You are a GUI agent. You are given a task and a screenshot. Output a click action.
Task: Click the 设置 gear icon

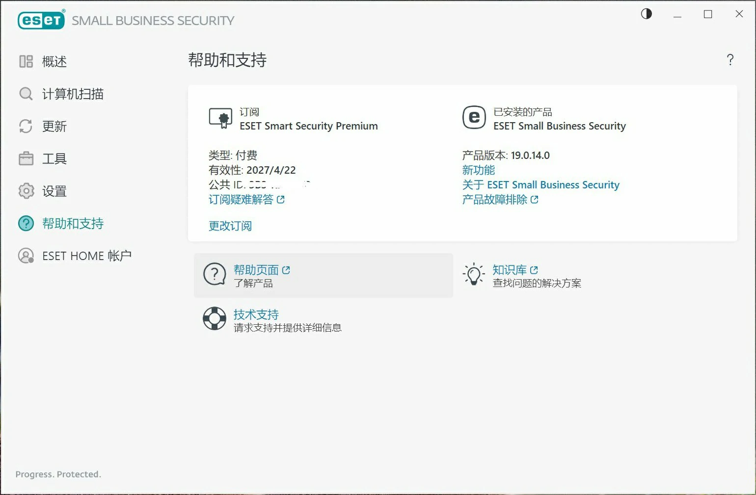point(26,191)
